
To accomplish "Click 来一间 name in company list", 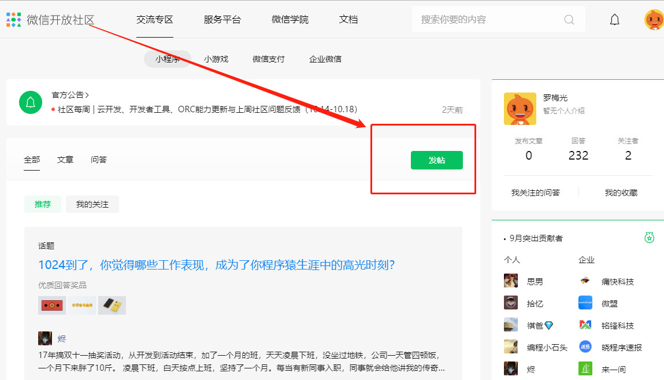I will [x=614, y=370].
